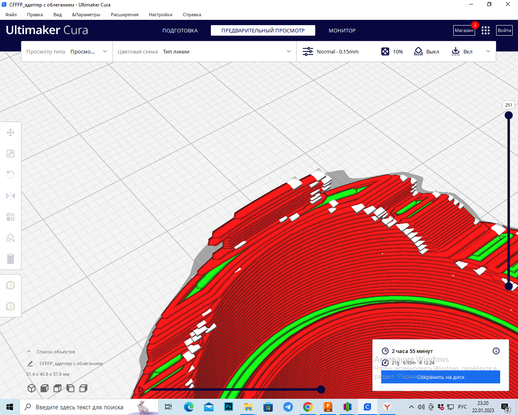This screenshot has height=415, width=518.
Task: Expand the print settings panel chevron
Action: pos(488,51)
